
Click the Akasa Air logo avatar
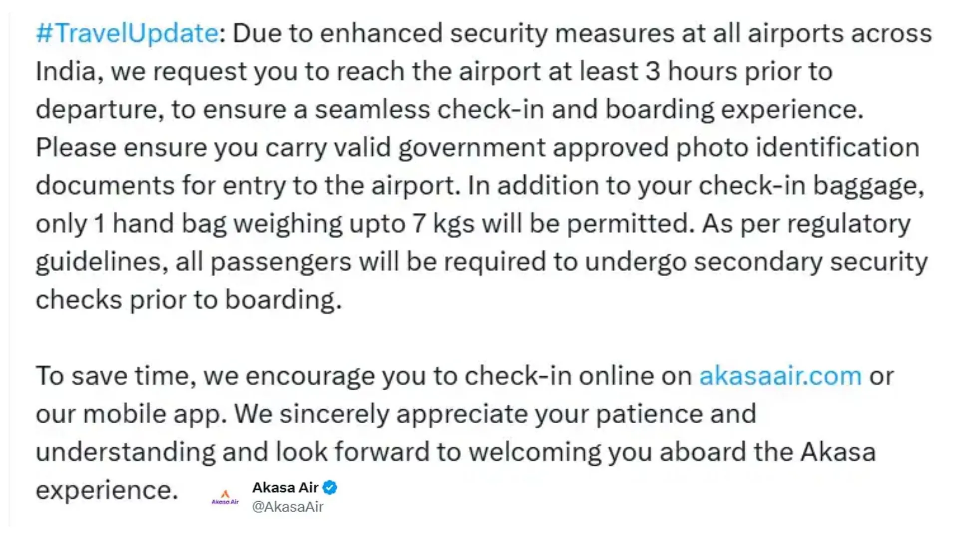[x=225, y=497]
